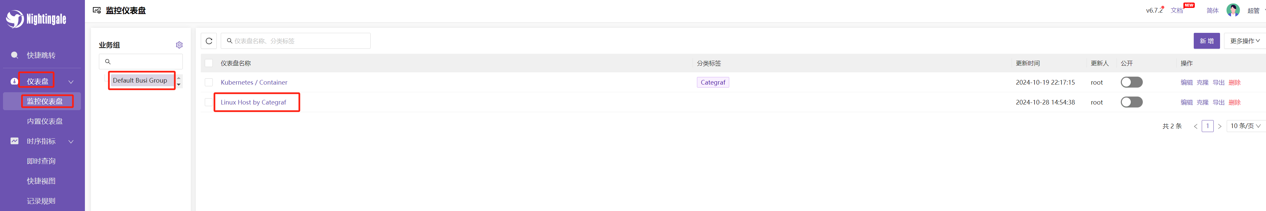Open the Linux Host by Categraf dashboard
Image resolution: width=1266 pixels, height=211 pixels.
click(253, 102)
